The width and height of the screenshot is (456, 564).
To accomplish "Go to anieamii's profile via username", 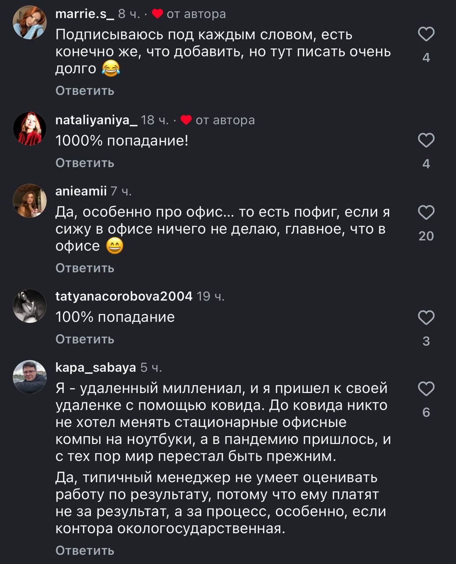I will 81,191.
